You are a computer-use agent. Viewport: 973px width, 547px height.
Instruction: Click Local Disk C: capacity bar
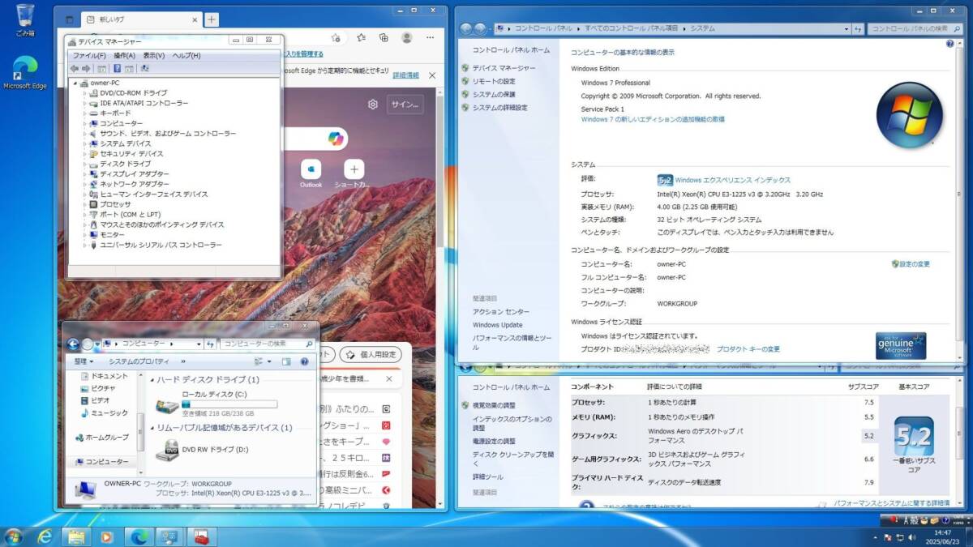229,403
